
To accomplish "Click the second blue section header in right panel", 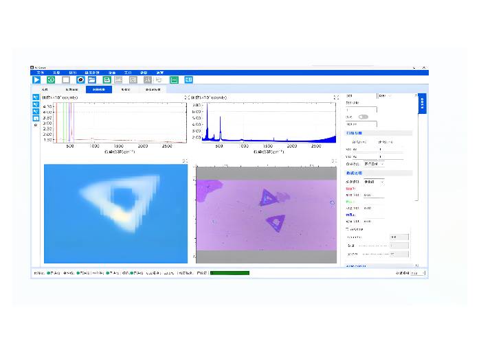I will [379, 174].
